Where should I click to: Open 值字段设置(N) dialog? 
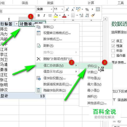click(x=57, y=78)
